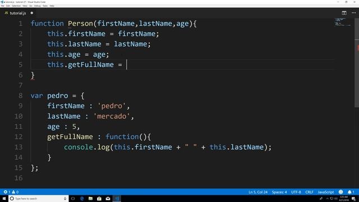Open the Tasks menu

(x=45, y=6)
